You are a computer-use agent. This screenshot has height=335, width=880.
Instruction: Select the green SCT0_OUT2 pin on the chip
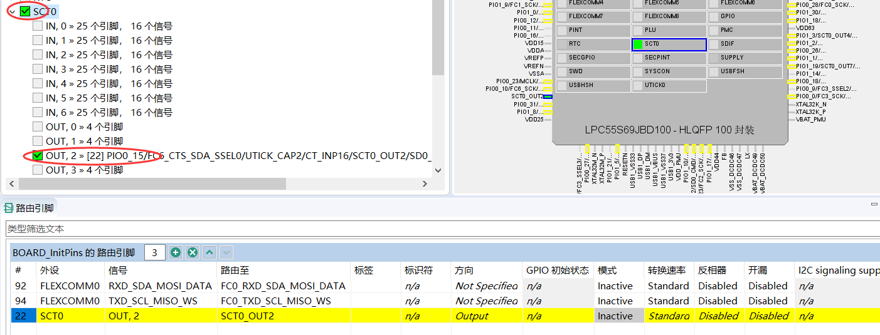[x=548, y=96]
